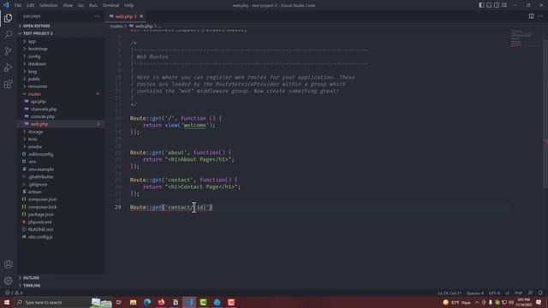The width and height of the screenshot is (548, 308).
Task: Expand the storage folder
Action: click(61, 132)
